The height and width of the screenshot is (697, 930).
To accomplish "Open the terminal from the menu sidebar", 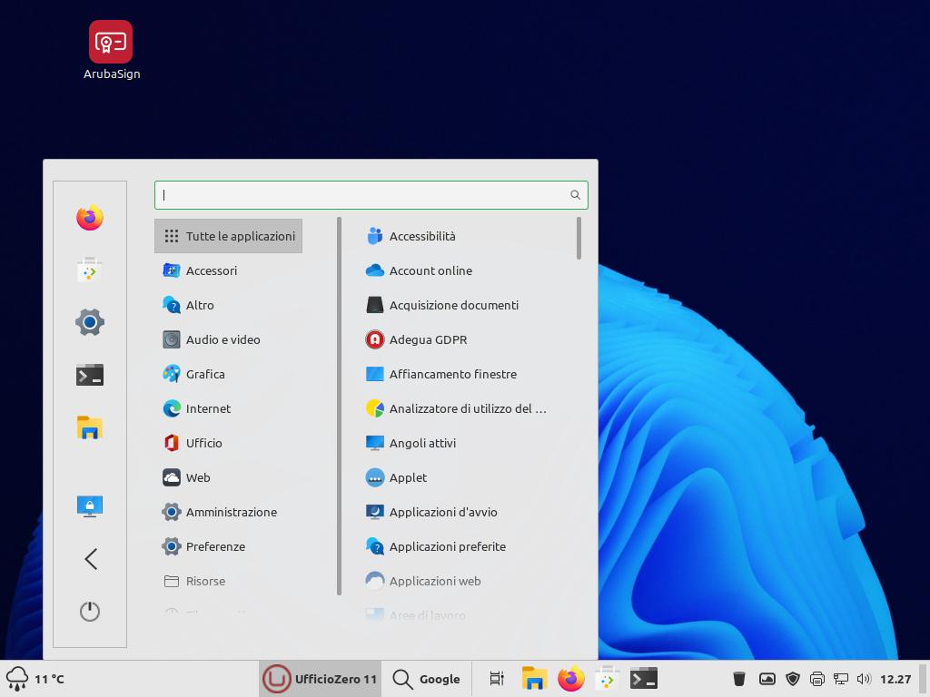I will 89,375.
